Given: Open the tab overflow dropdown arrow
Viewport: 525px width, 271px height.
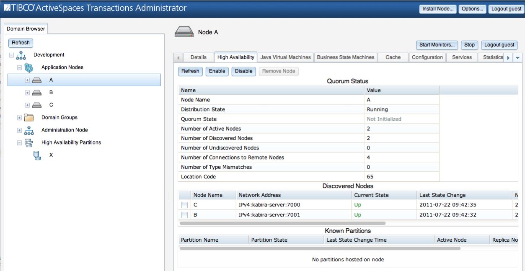Looking at the screenshot, I should pyautogui.click(x=517, y=57).
